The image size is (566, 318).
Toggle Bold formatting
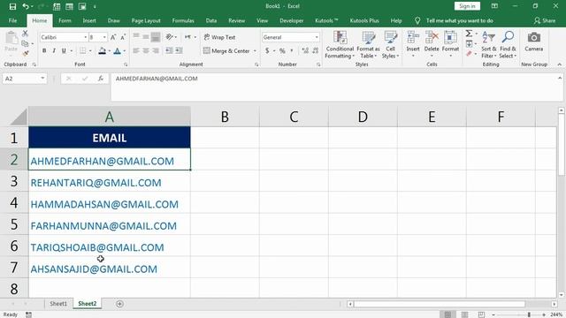tap(44, 51)
